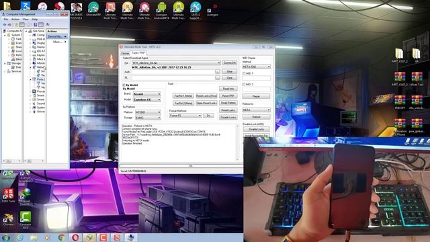Screen dimensions: 430x242
Task: Click Clear button next to Auth field
Action: [x=230, y=71]
